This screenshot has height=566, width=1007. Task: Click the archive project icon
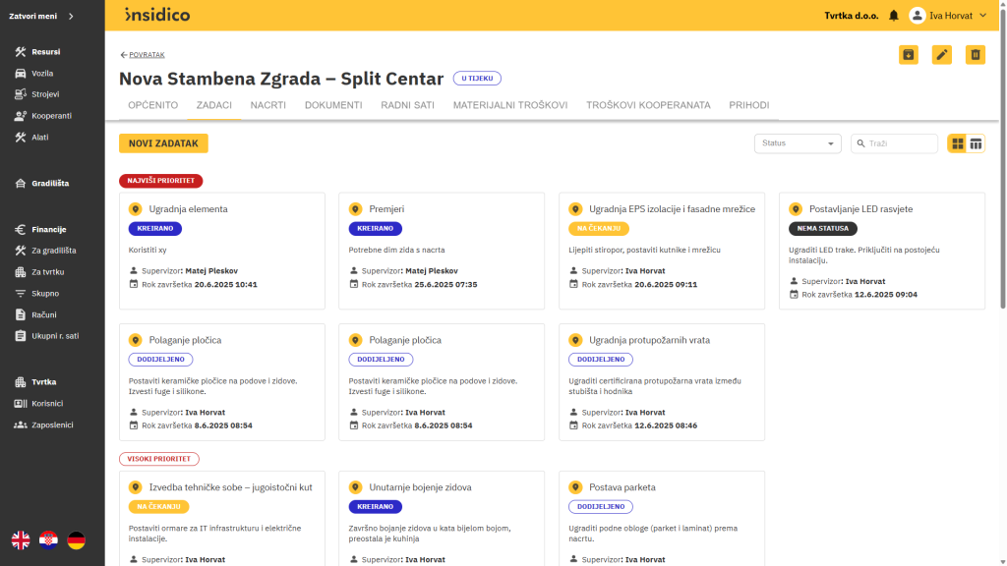click(908, 56)
